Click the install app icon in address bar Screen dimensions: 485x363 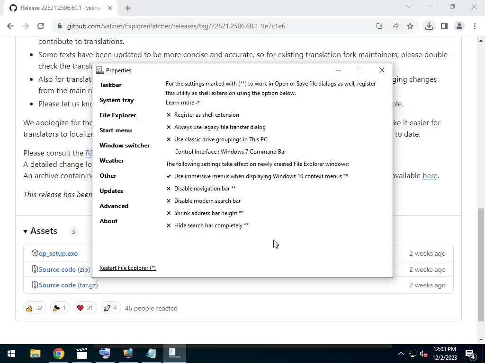(x=379, y=26)
